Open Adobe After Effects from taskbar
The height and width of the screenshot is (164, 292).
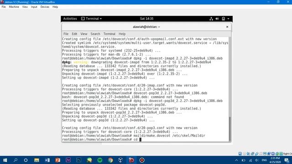68,160
